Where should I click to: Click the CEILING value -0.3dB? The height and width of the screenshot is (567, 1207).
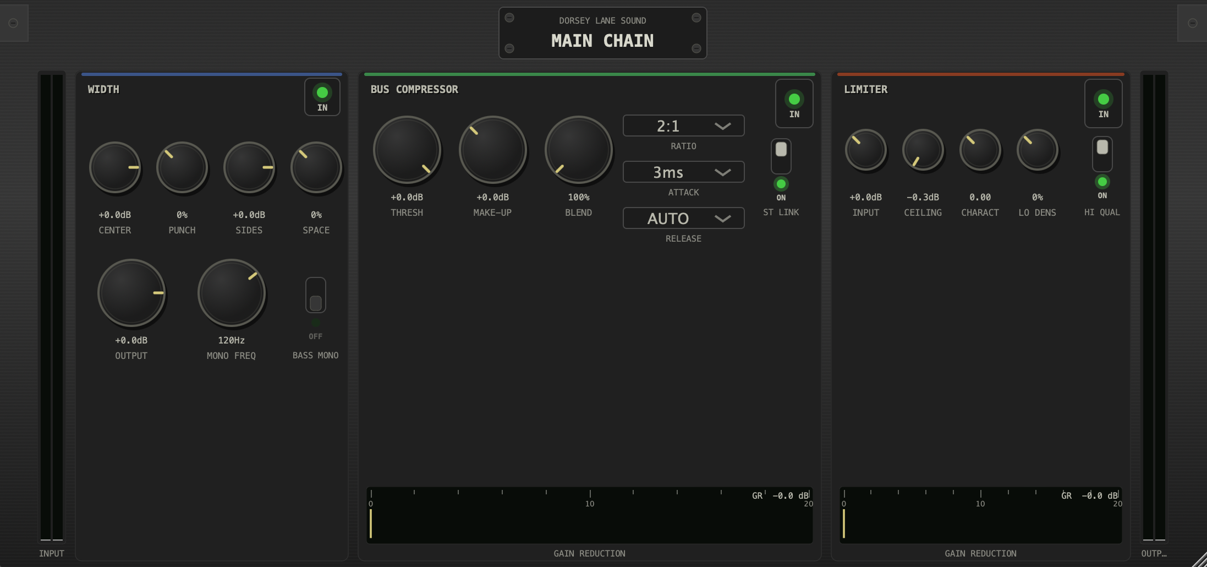(x=923, y=197)
